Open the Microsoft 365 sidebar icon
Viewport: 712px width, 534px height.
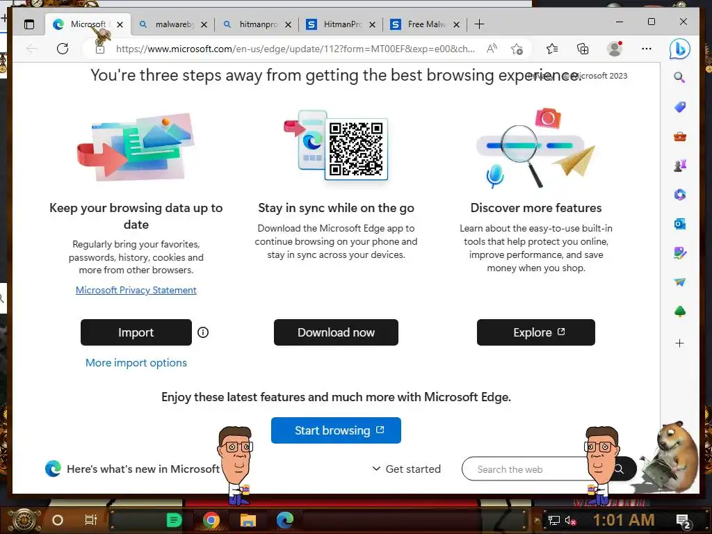click(x=680, y=195)
